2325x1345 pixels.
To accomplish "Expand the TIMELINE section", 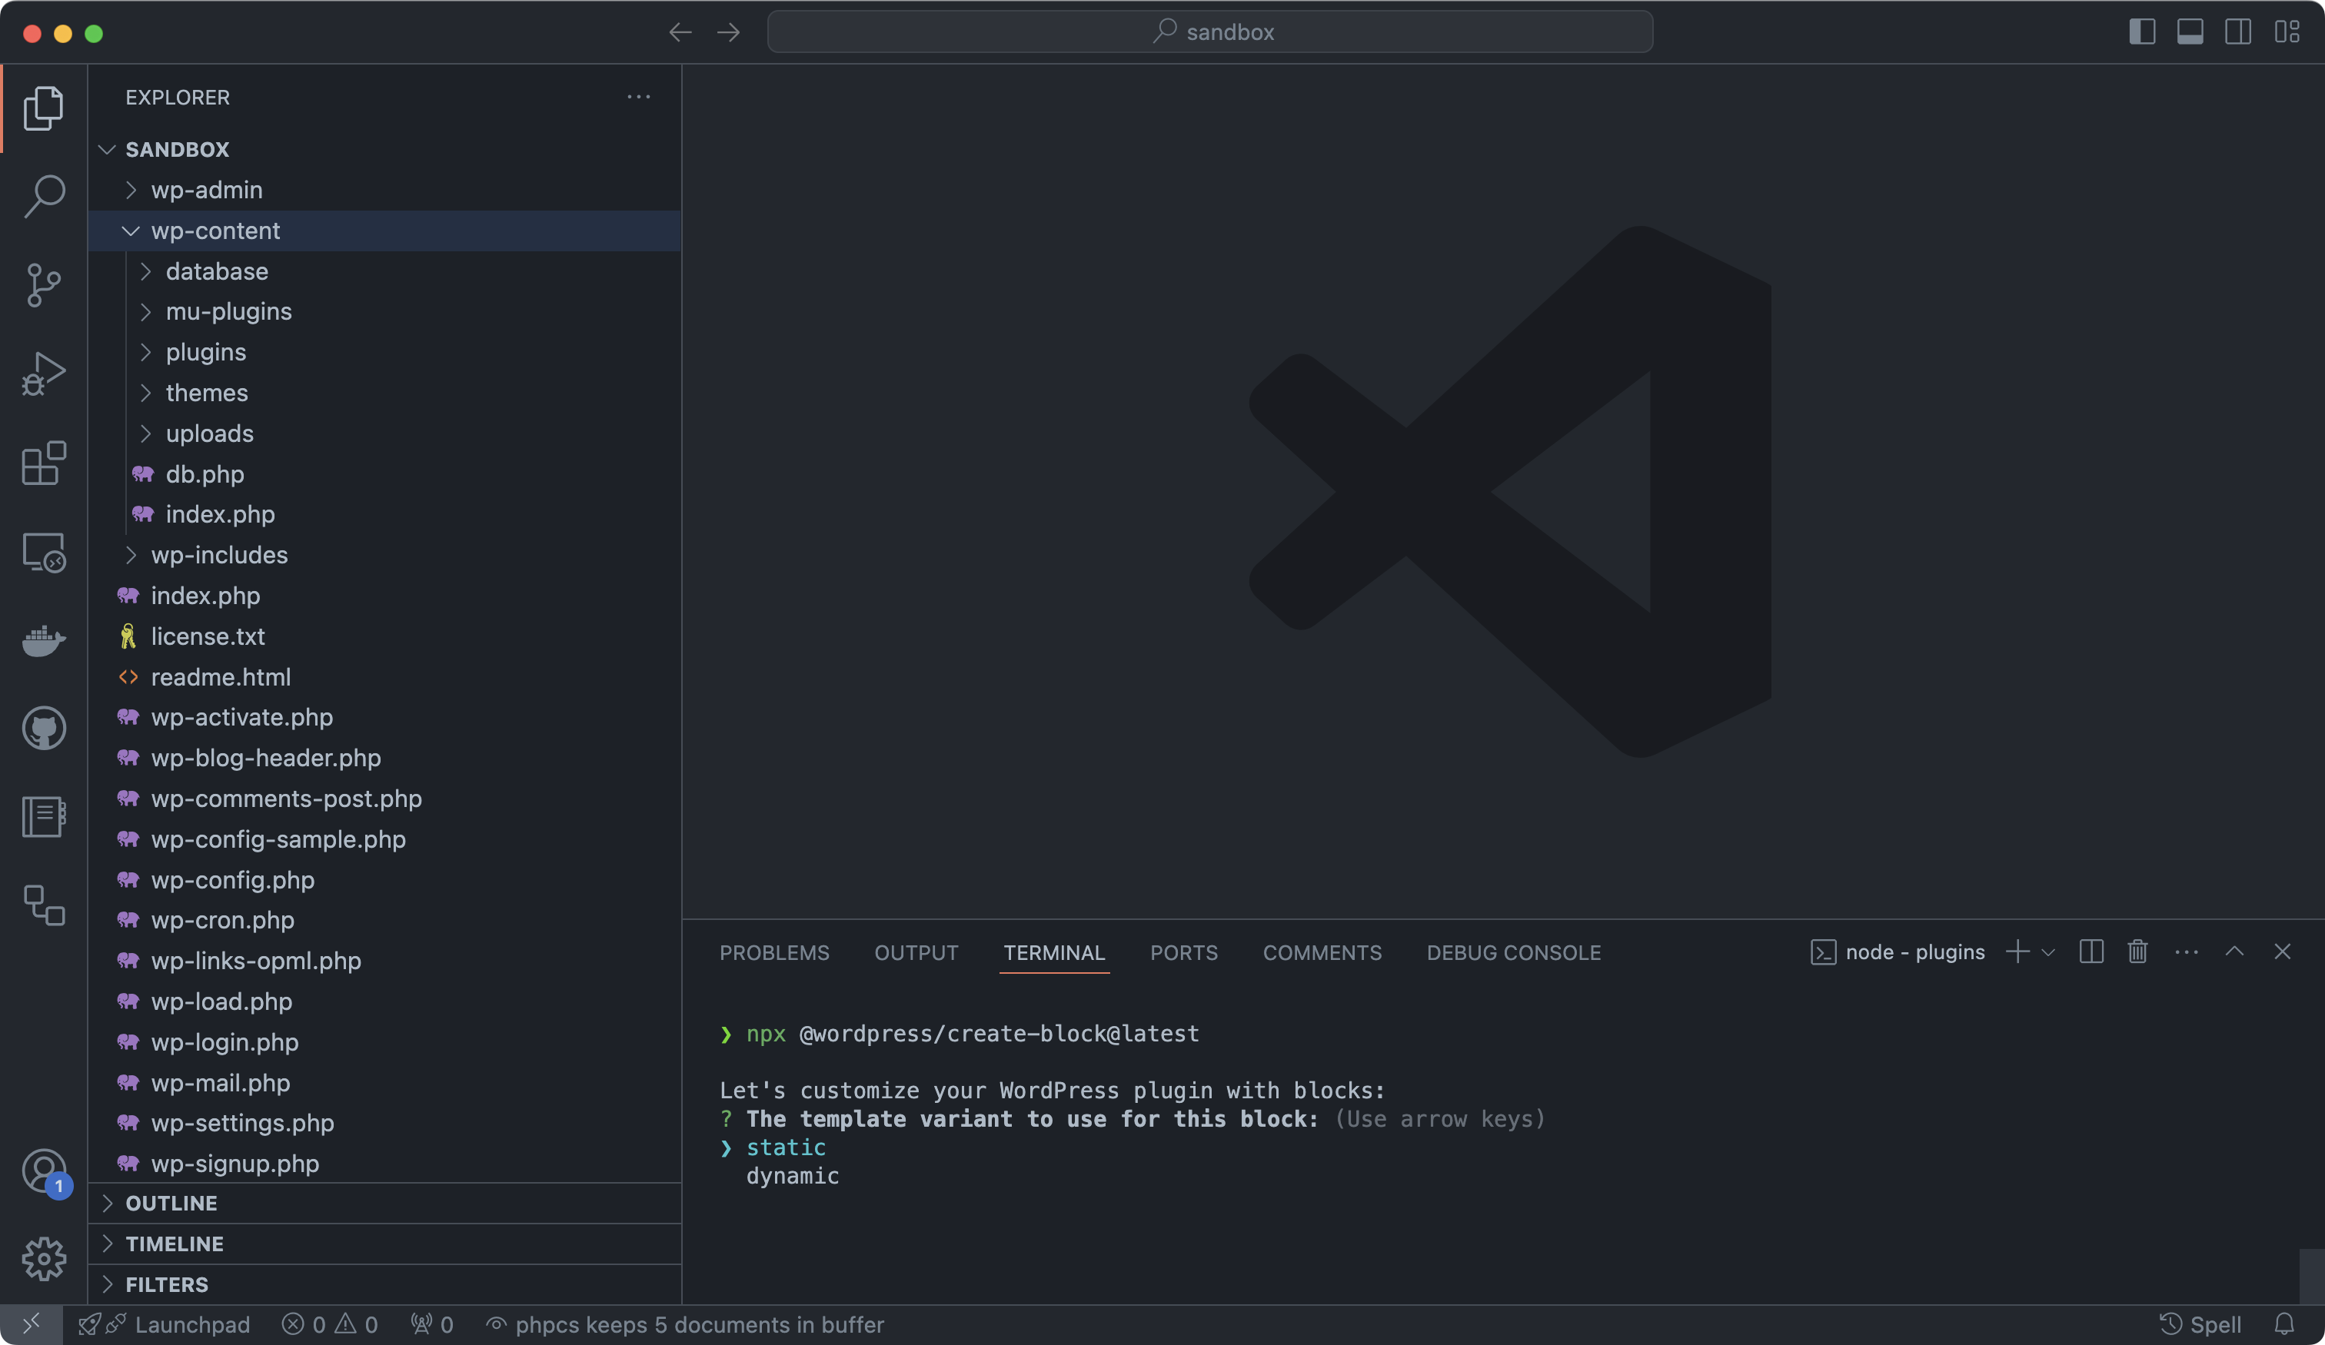I will coord(384,1244).
